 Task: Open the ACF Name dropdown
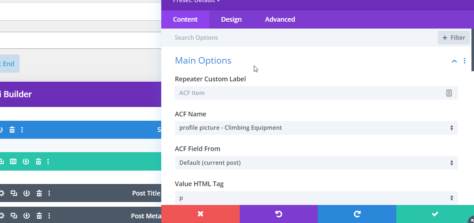[x=316, y=128]
